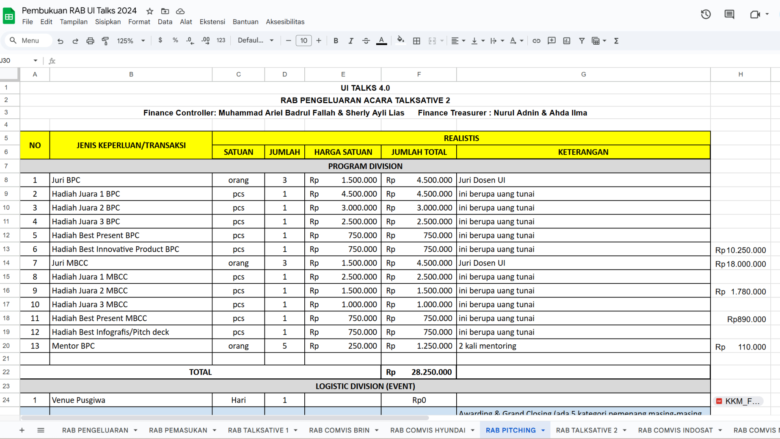
Task: Open the borders menu
Action: pos(416,41)
